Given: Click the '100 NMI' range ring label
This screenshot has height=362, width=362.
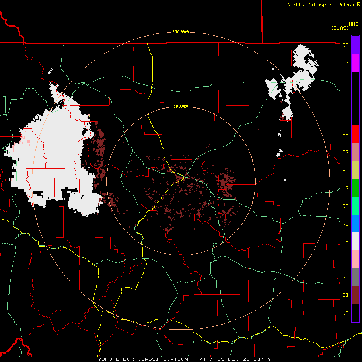Looking at the screenshot, I should pyautogui.click(x=181, y=32).
